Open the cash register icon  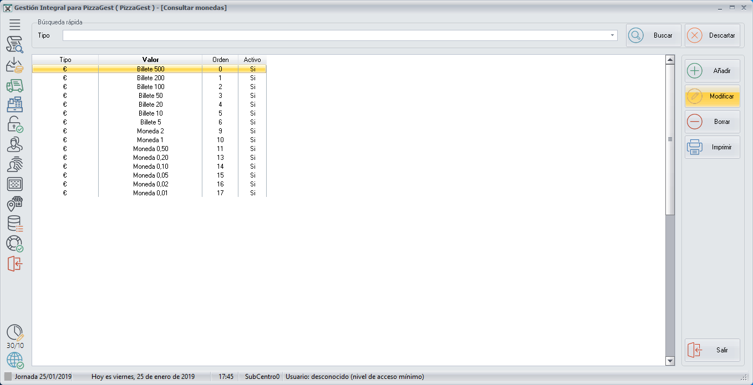15,105
